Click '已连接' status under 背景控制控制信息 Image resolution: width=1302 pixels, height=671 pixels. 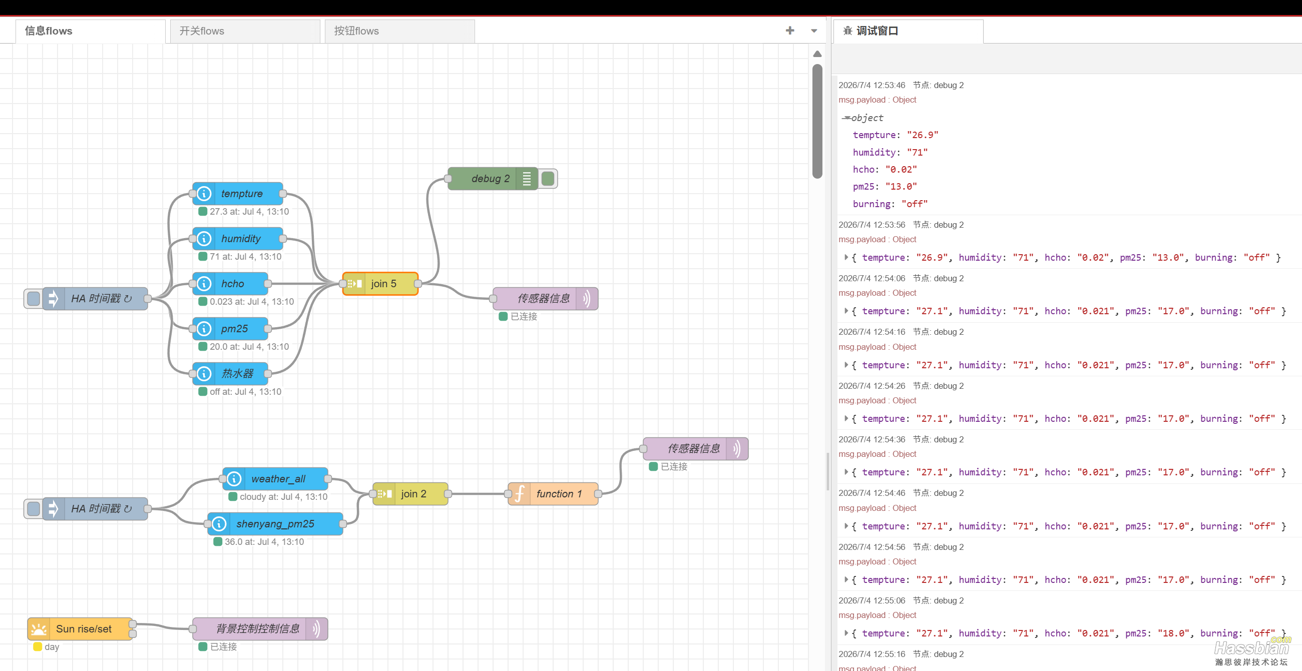(x=223, y=647)
